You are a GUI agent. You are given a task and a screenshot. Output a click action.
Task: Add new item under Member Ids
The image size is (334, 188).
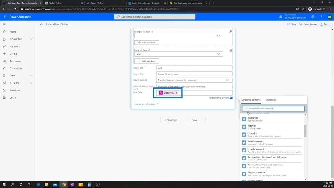point(147,43)
